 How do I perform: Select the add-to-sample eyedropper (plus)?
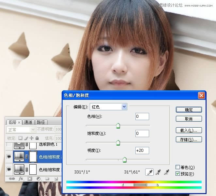(159, 172)
